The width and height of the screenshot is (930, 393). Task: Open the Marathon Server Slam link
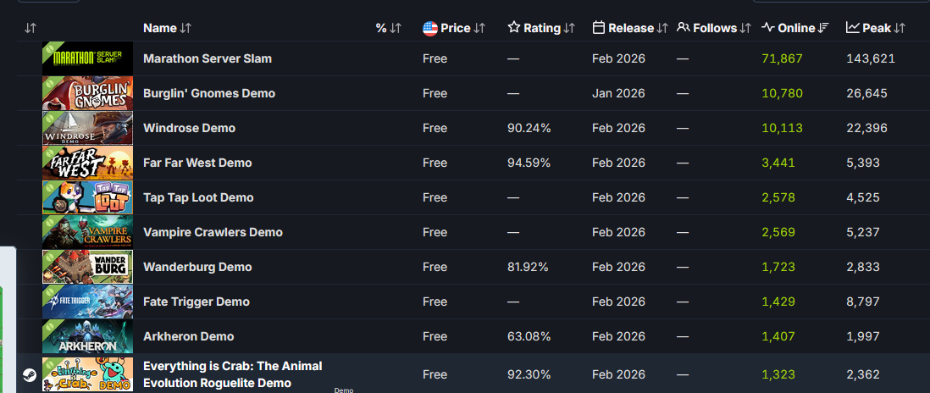[208, 58]
